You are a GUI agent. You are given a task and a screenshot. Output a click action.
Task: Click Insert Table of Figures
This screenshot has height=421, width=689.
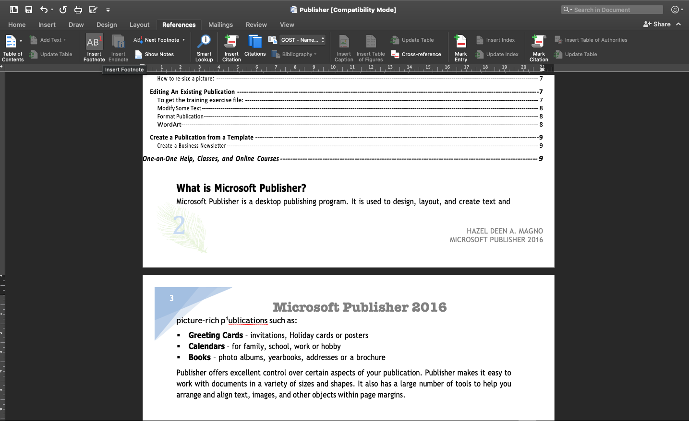pyautogui.click(x=371, y=47)
